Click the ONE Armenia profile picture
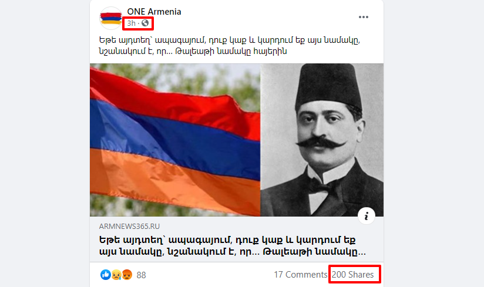Viewport: 484px width, 287px height. 110,18
